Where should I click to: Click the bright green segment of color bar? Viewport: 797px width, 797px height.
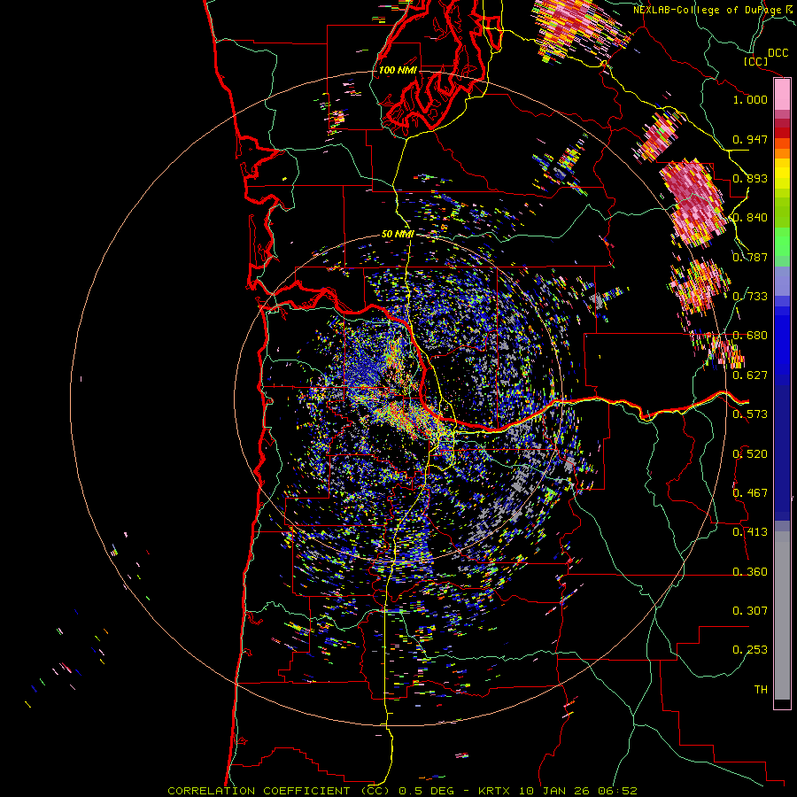[x=782, y=242]
